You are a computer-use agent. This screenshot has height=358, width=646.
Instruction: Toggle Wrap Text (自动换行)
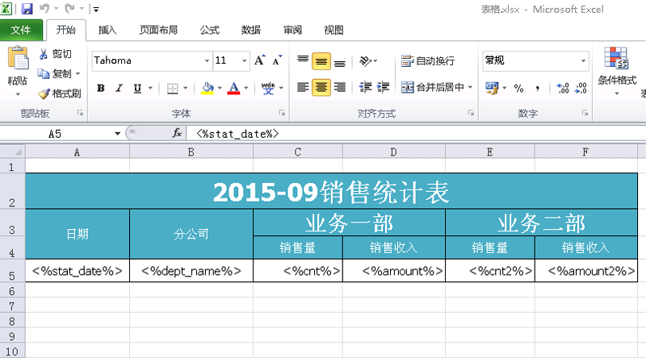pos(427,60)
